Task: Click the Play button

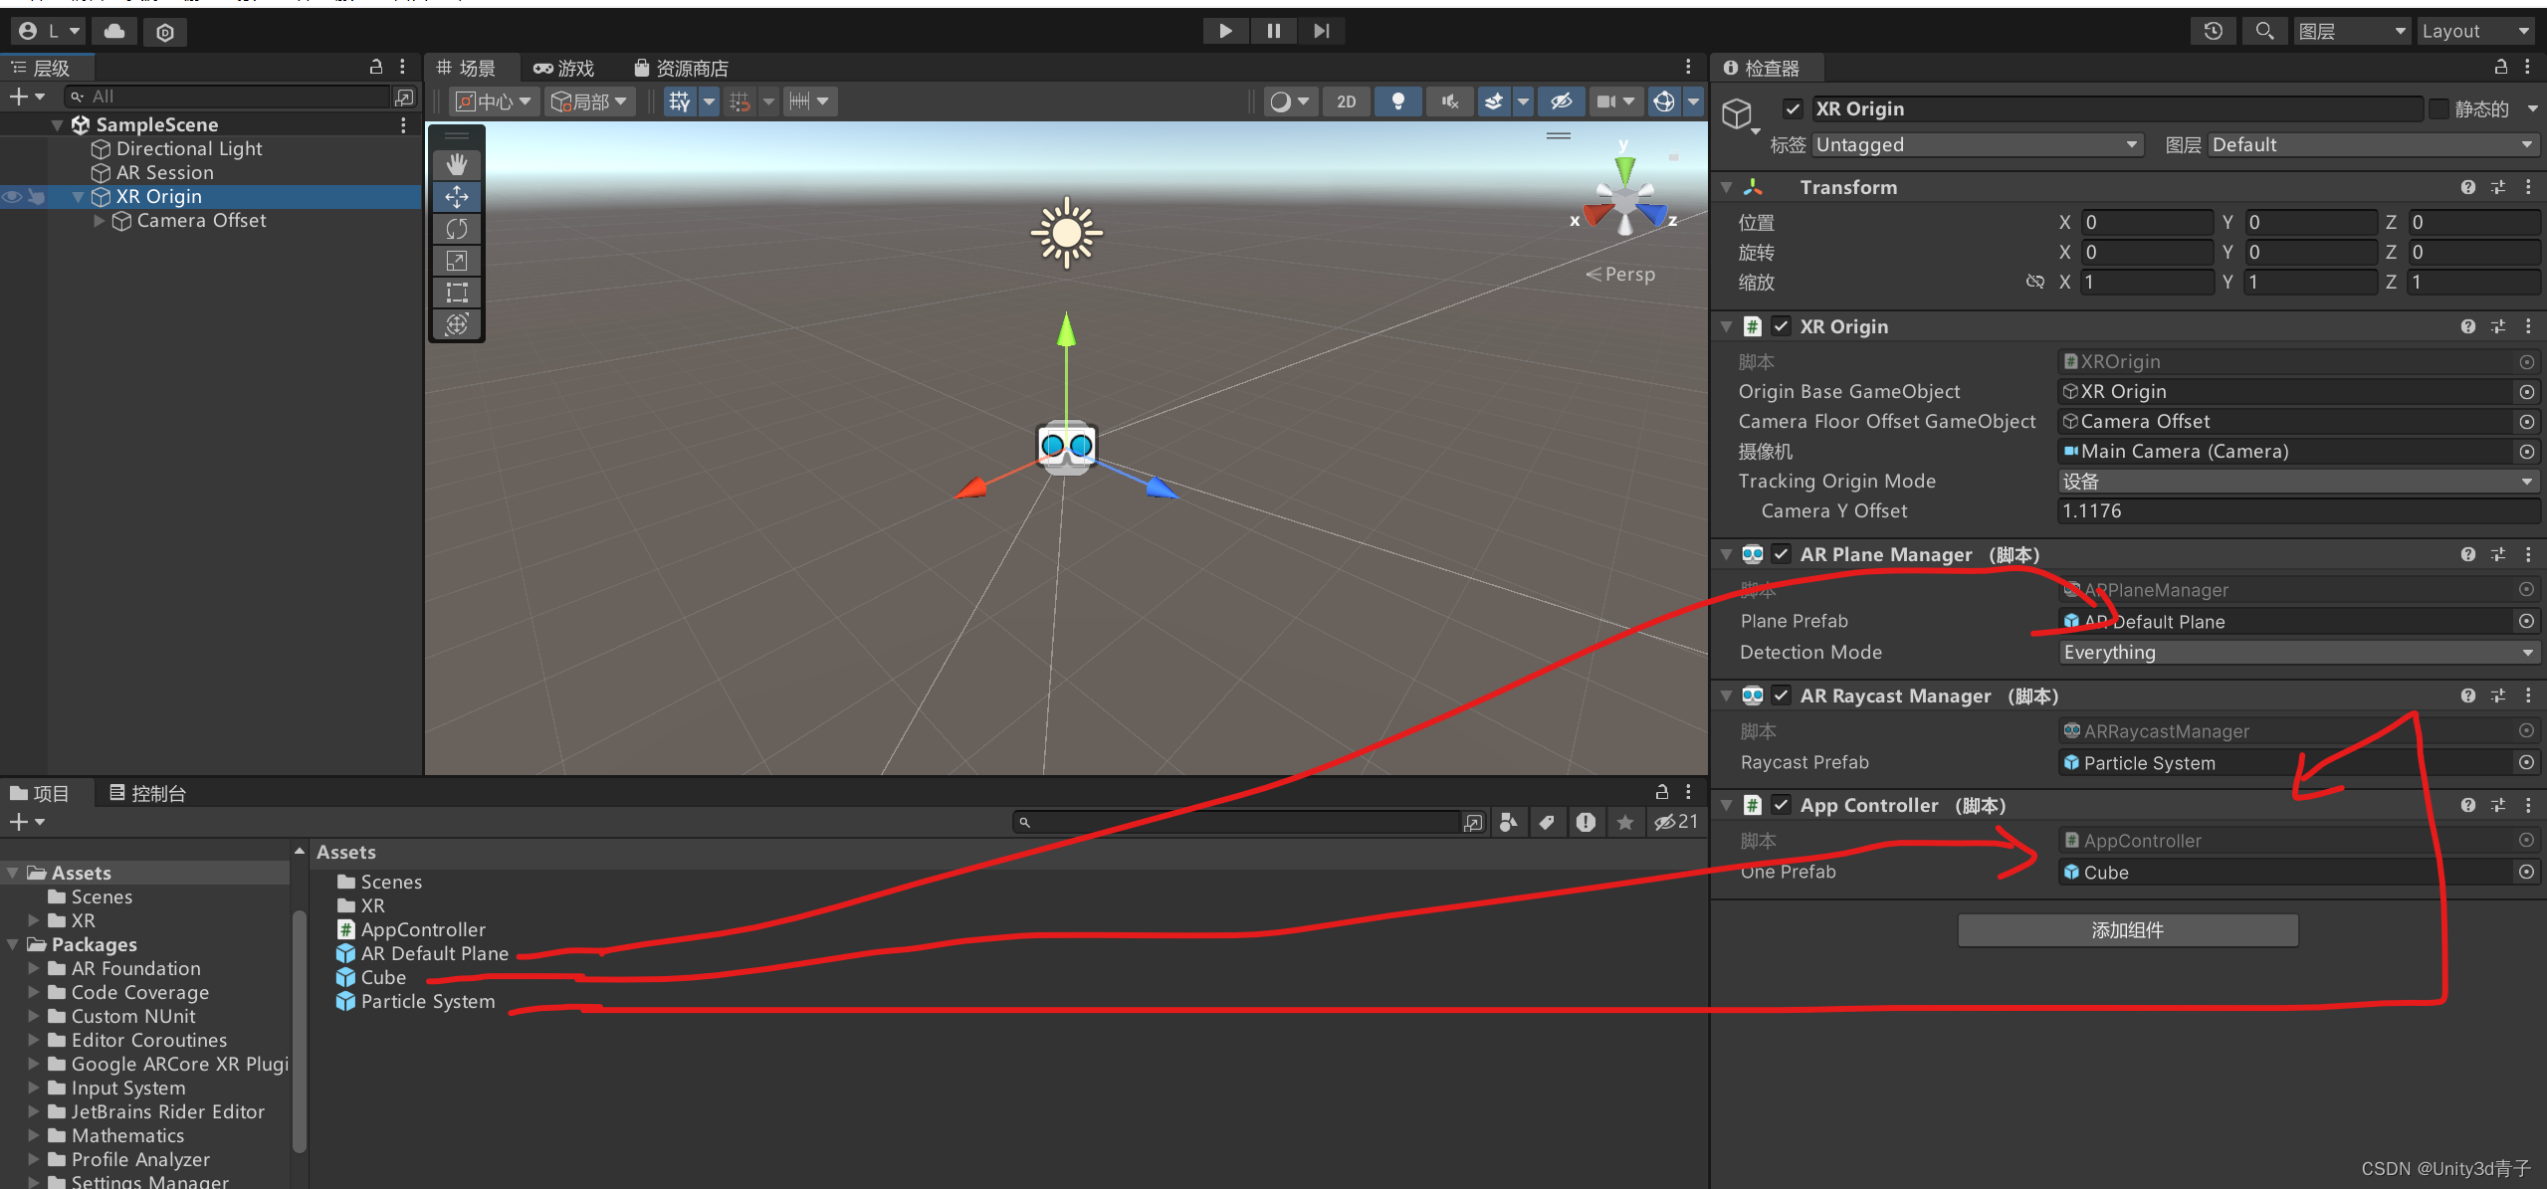Action: tap(1225, 31)
